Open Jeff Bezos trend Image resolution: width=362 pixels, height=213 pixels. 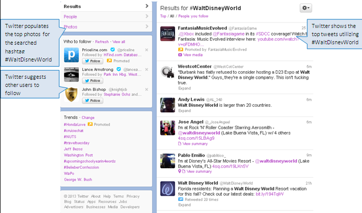coord(73,149)
